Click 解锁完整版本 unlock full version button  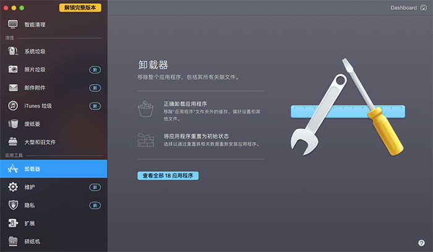80,7
